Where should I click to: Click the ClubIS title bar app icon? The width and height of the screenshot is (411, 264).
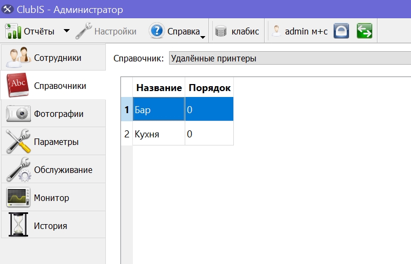[x=8, y=9]
